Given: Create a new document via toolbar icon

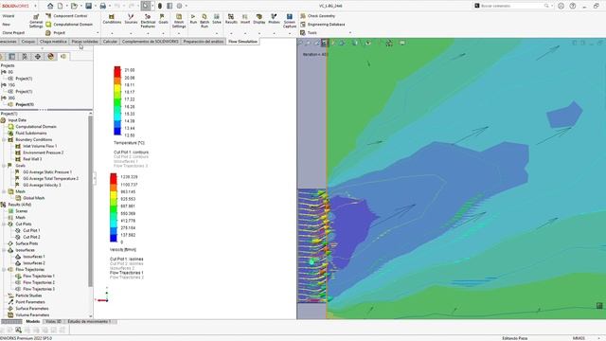Looking at the screenshot, I should [61, 6].
